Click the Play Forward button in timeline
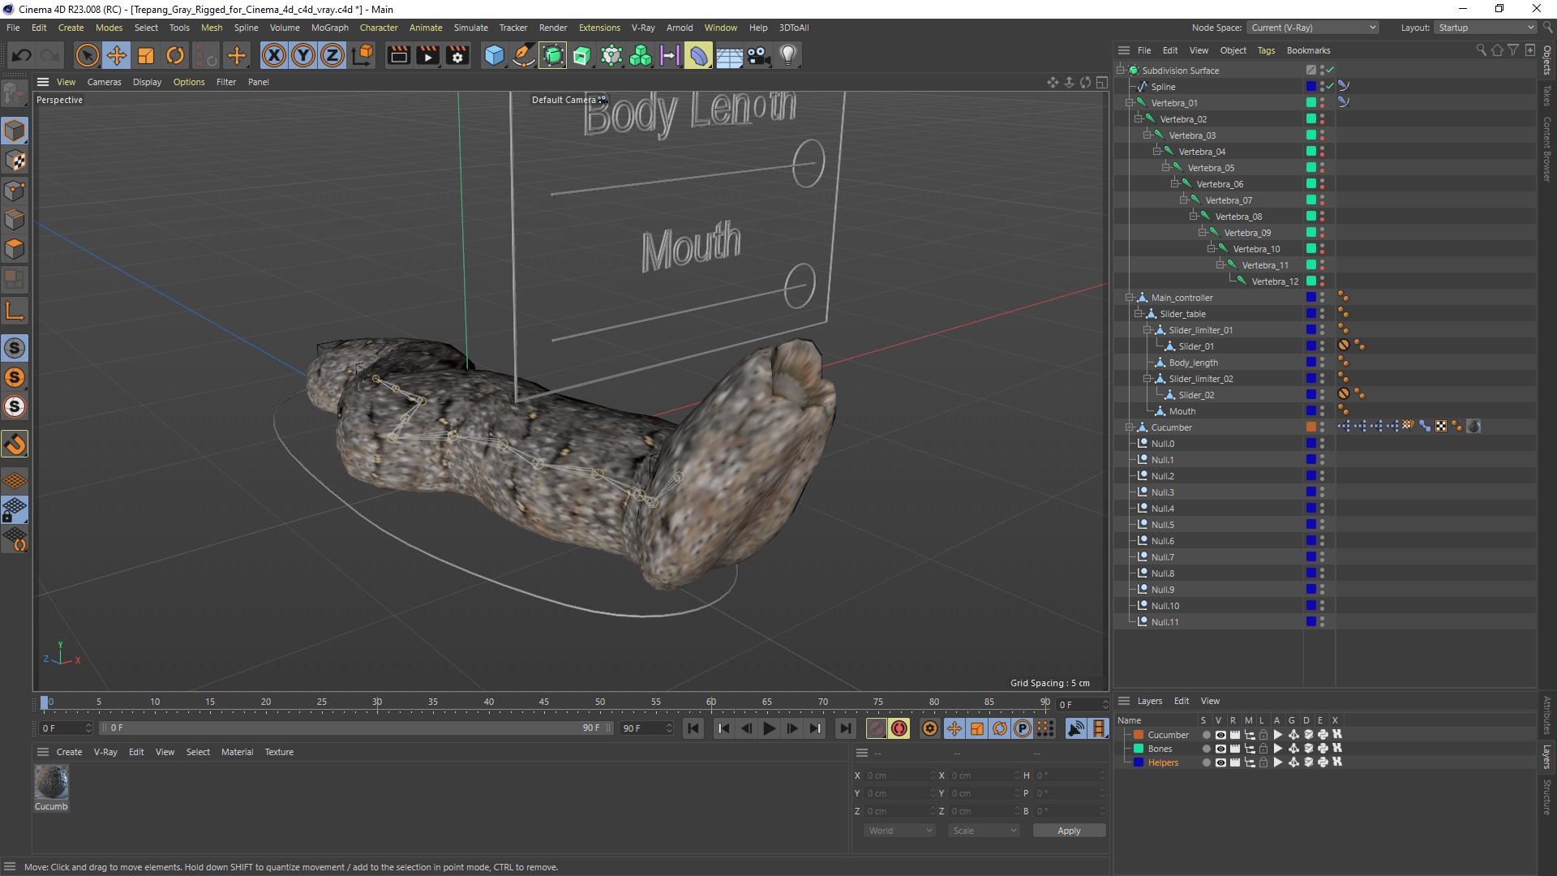Image resolution: width=1557 pixels, height=876 pixels. [x=770, y=728]
